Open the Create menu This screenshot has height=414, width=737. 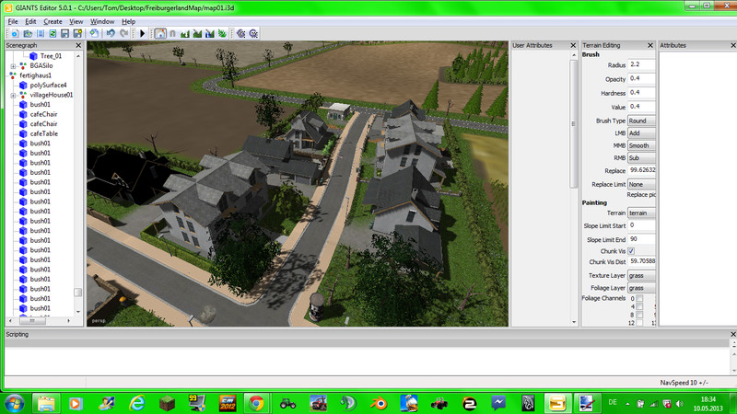click(53, 21)
